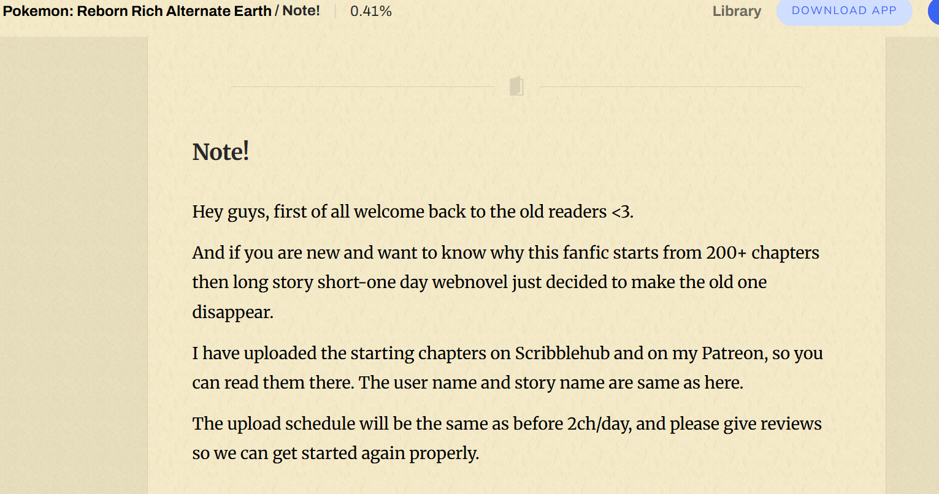Screen dimensions: 939x494
Task: Click the upload schedule paragraph
Action: (x=507, y=438)
